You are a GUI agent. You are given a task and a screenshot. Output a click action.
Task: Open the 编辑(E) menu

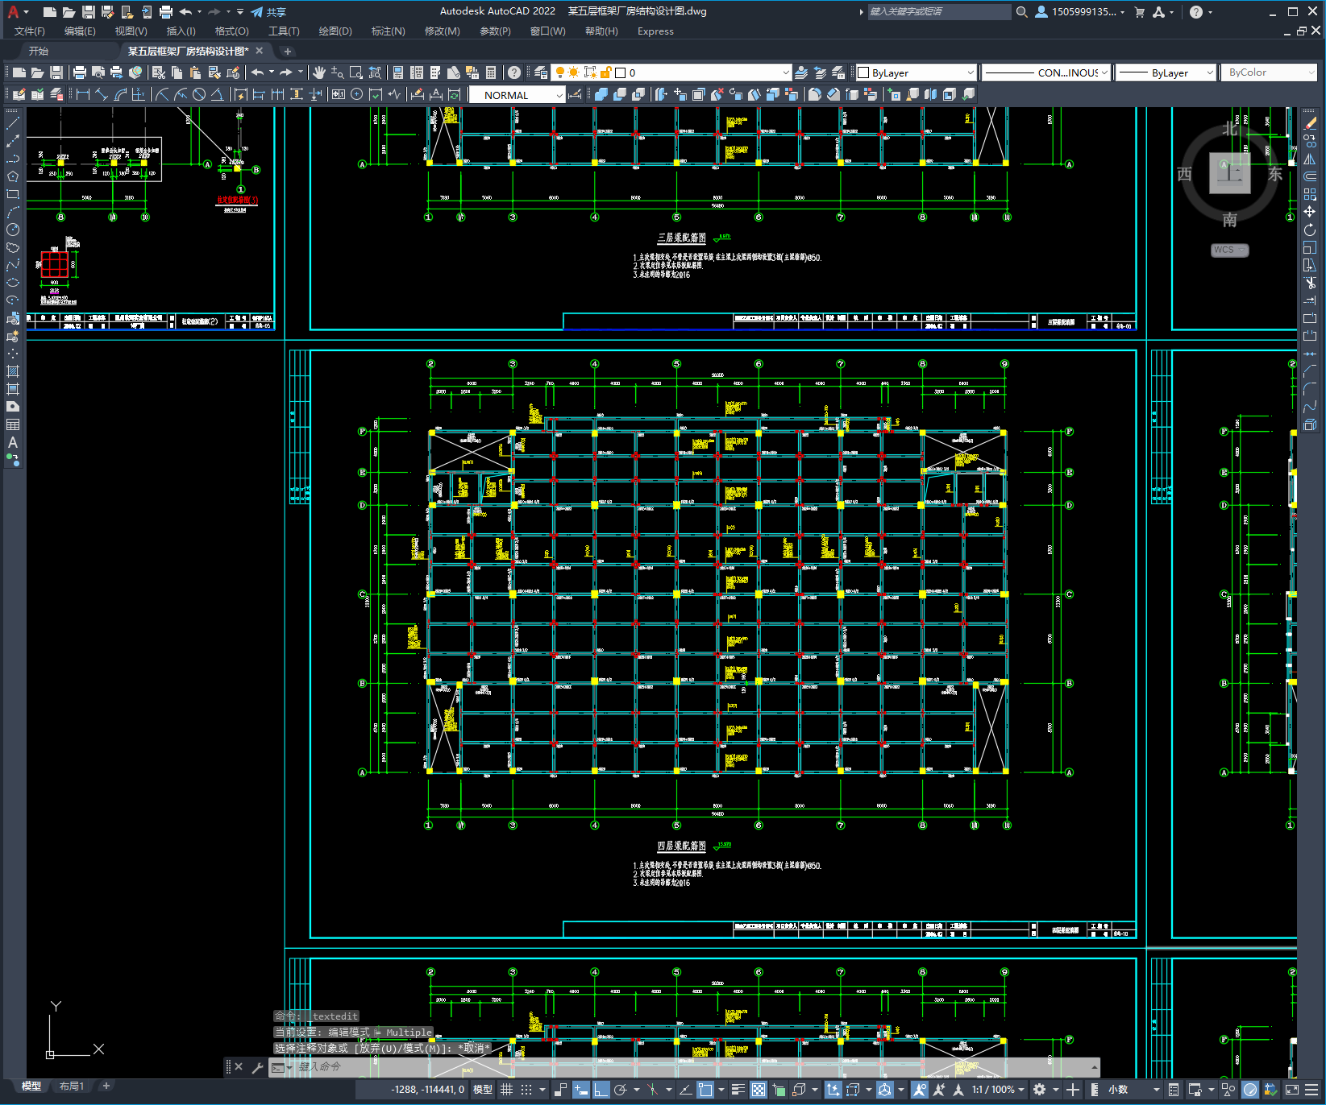click(80, 31)
